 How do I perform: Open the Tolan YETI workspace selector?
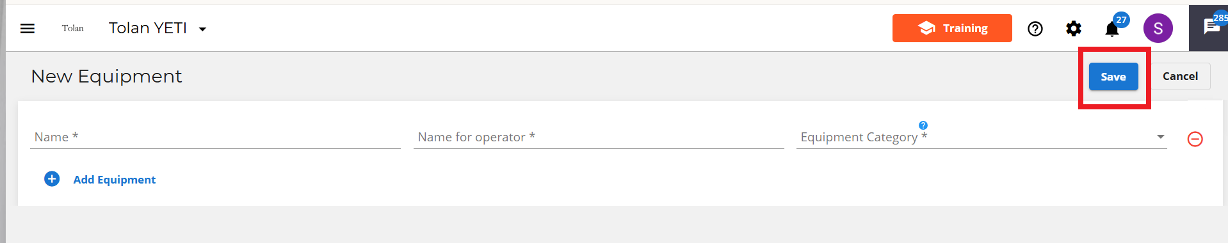(158, 28)
